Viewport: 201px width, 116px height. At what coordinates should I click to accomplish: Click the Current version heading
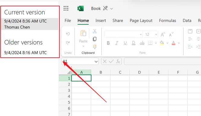click(x=25, y=12)
